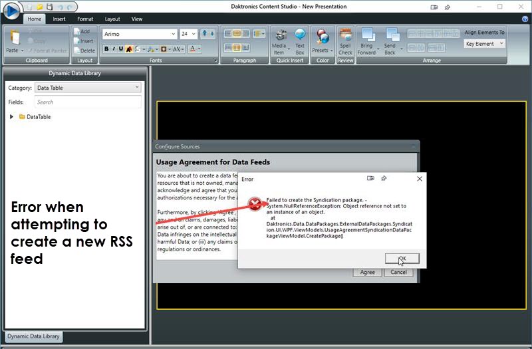
Task: Switch to the Insert ribbon tab
Action: click(60, 19)
